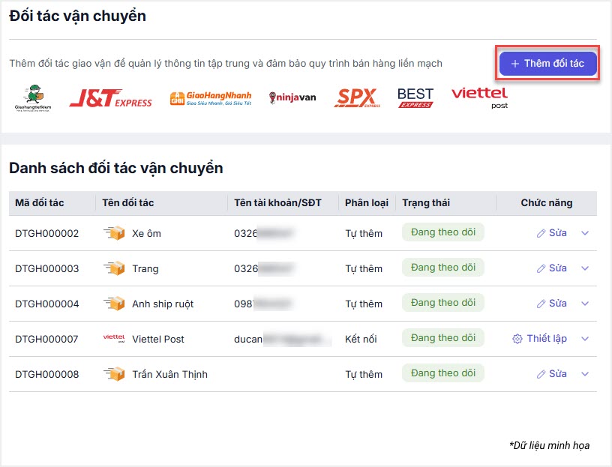Click Tự thêm in the Xe ôm row
This screenshot has height=467, width=612.
364,233
